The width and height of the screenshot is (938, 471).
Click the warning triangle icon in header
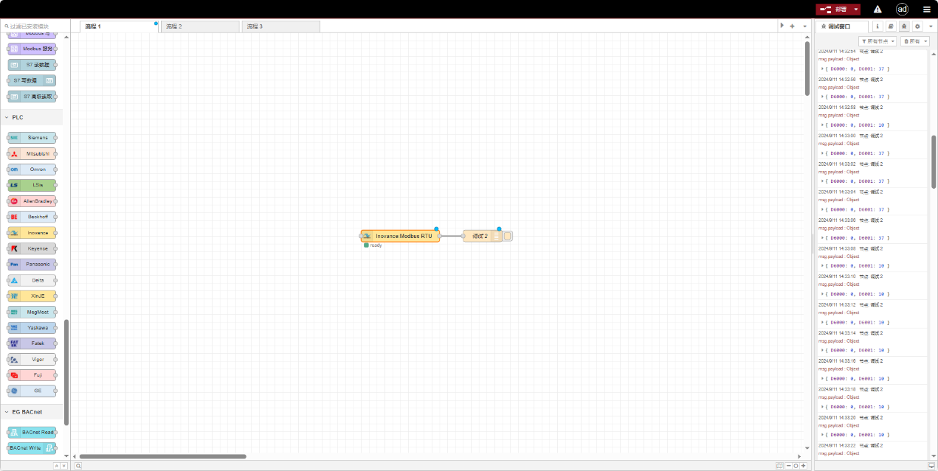pyautogui.click(x=877, y=10)
